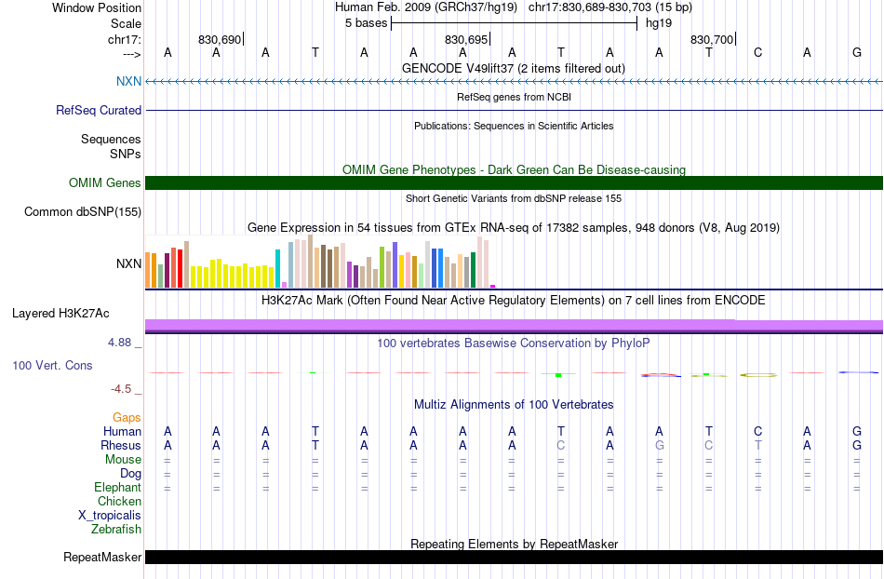Click the chr17: ruler label
This screenshot has width=884, height=579.
(124, 39)
